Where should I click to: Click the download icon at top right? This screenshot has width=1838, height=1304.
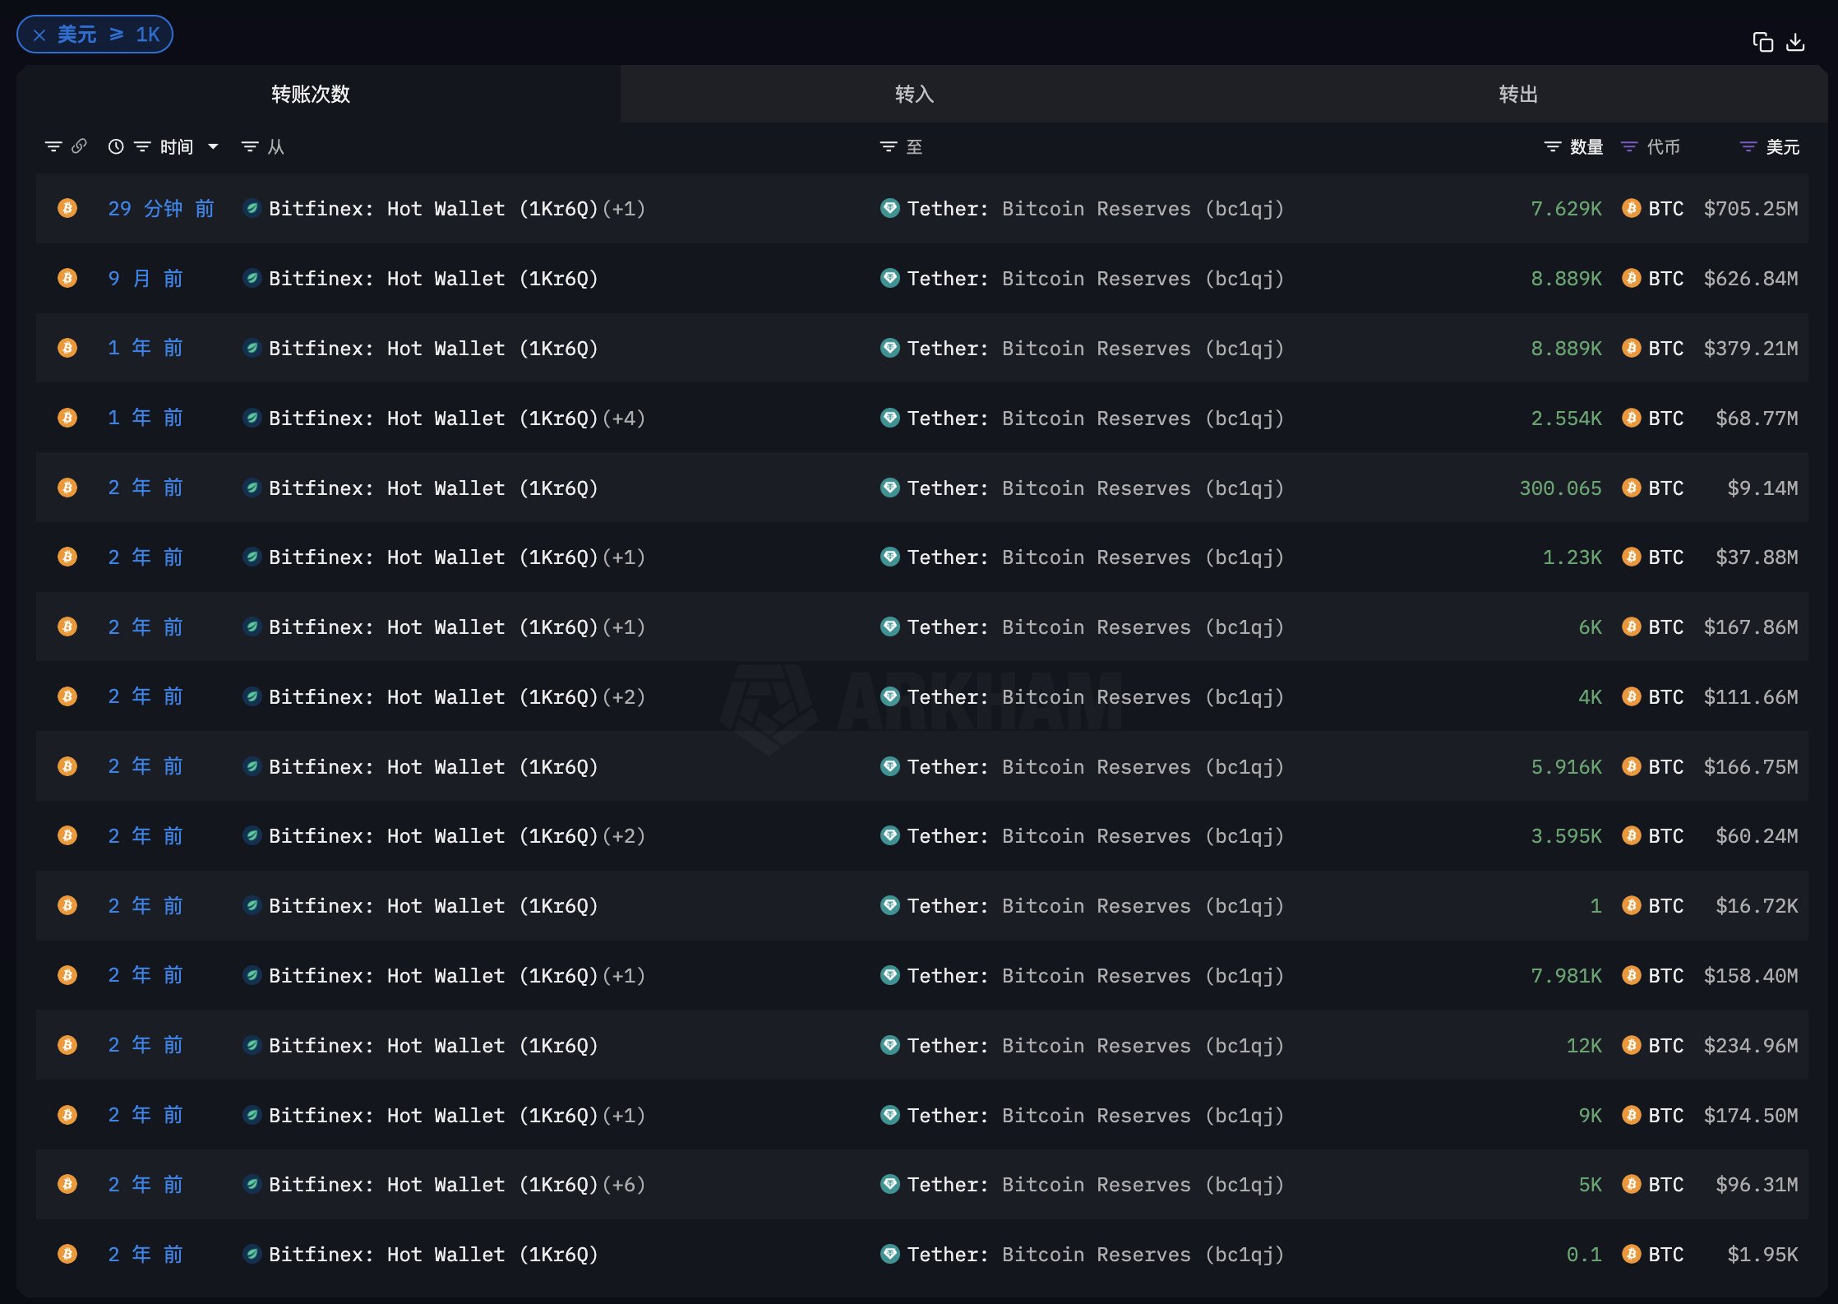click(1796, 42)
